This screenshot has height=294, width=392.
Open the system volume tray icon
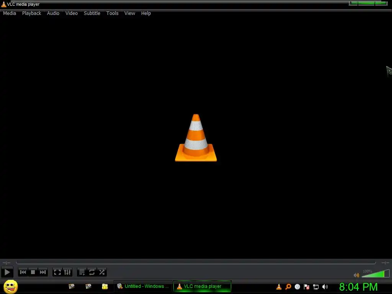[325, 287]
